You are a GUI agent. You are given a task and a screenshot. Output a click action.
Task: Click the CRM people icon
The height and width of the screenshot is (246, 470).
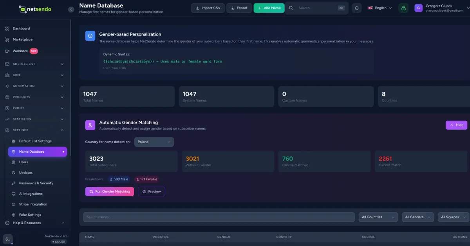point(7,75)
